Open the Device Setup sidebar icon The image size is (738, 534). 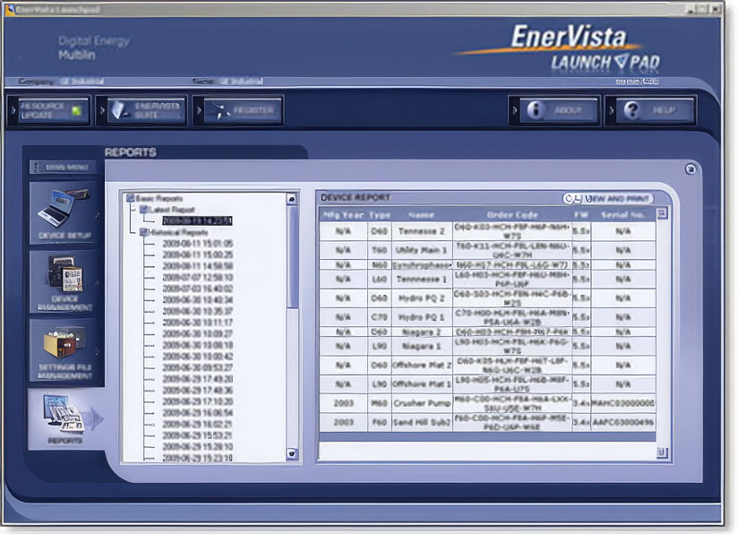click(64, 213)
